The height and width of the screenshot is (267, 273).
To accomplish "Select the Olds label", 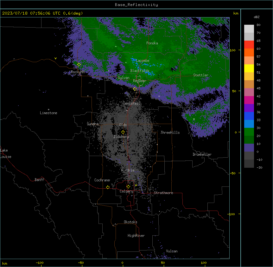I will click(123, 125).
